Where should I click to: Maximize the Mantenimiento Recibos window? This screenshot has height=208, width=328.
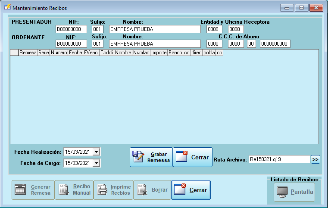coord(301,8)
